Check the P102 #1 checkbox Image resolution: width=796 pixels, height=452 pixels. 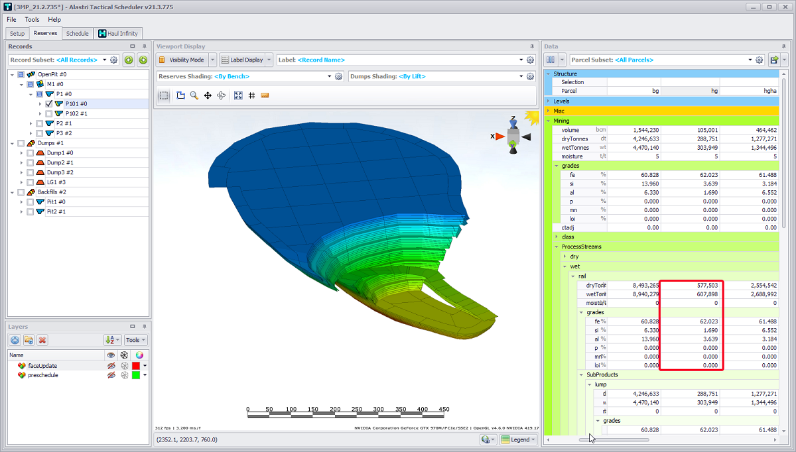(49, 114)
